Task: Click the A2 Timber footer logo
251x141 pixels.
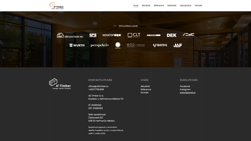Action: 60,84
